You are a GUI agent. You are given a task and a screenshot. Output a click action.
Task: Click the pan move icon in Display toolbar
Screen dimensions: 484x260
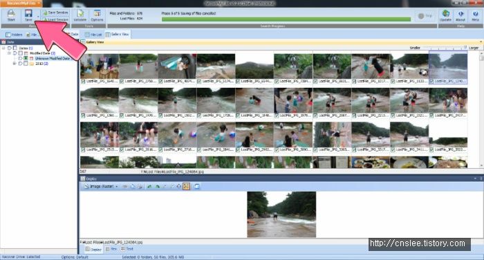pos(178,187)
